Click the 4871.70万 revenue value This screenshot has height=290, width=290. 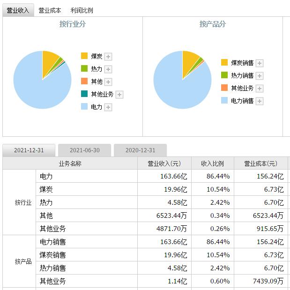171,229
